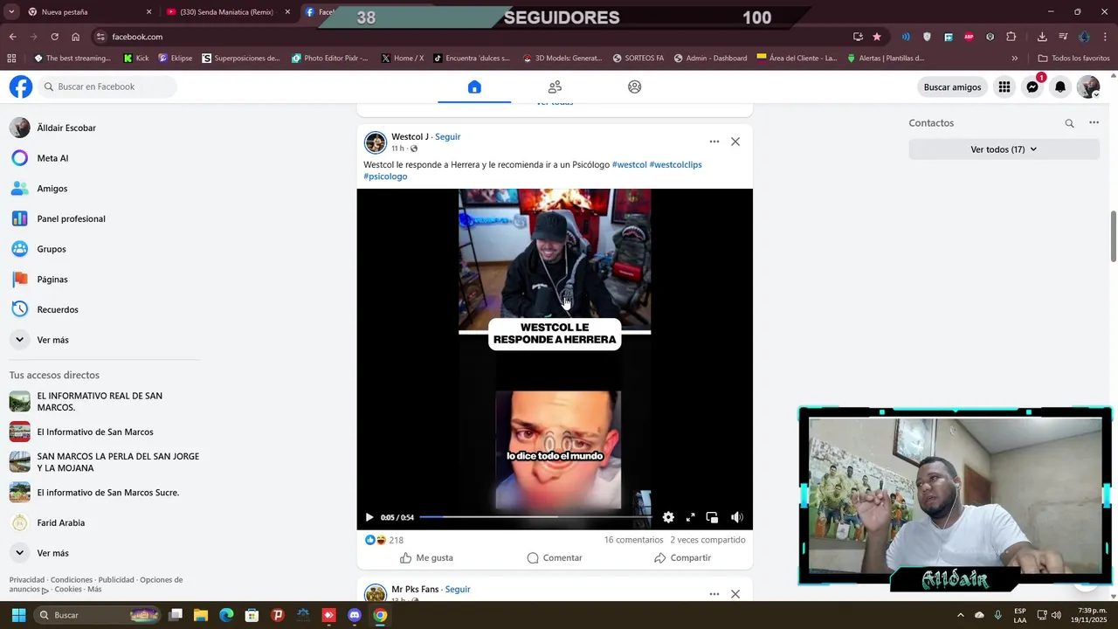Open video settings gear
The image size is (1118, 629).
[668, 517]
